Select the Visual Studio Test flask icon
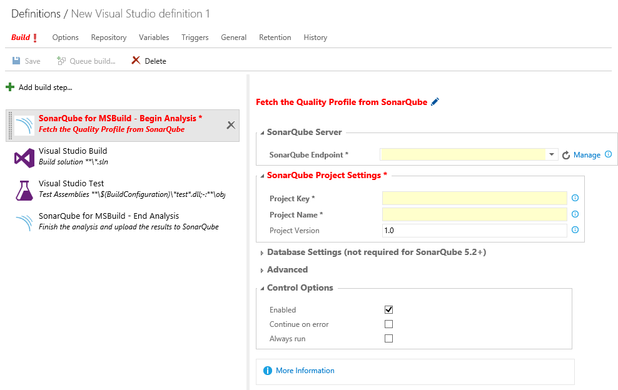 click(x=24, y=190)
